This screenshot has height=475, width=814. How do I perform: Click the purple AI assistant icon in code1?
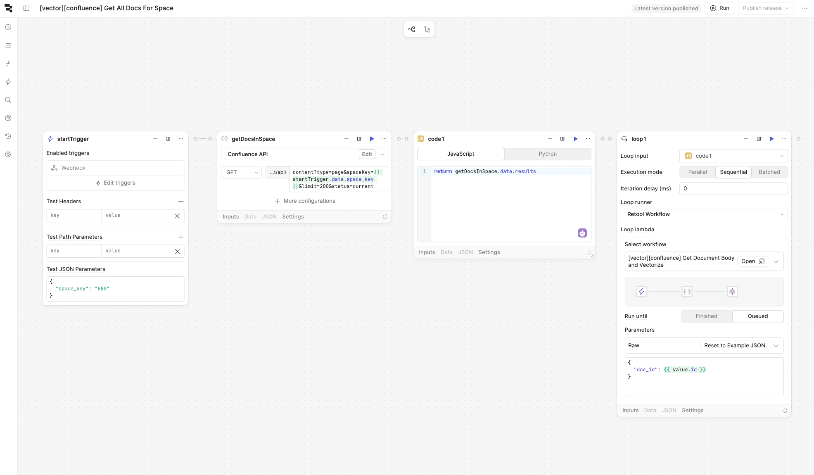pos(582,233)
